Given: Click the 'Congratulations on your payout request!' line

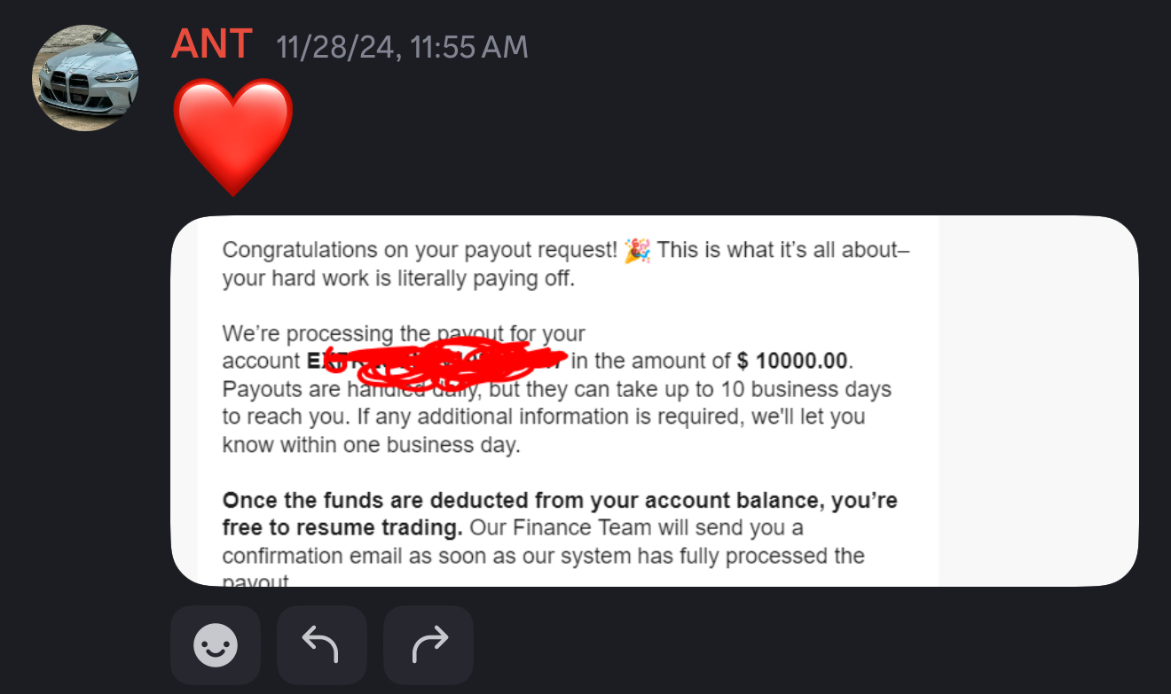Looking at the screenshot, I should (419, 251).
